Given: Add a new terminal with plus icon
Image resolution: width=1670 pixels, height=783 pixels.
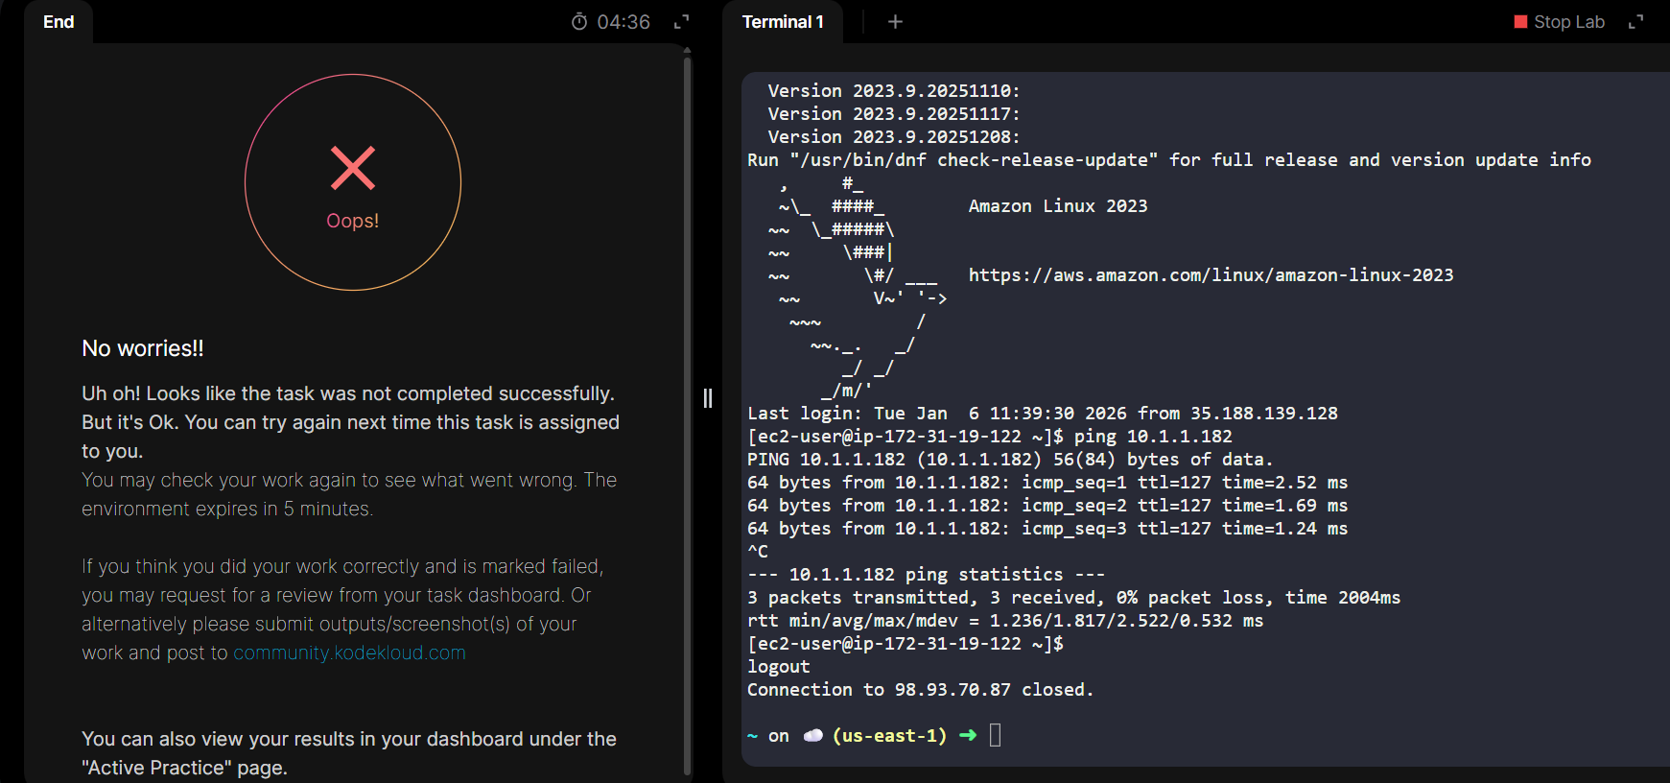Looking at the screenshot, I should (895, 22).
